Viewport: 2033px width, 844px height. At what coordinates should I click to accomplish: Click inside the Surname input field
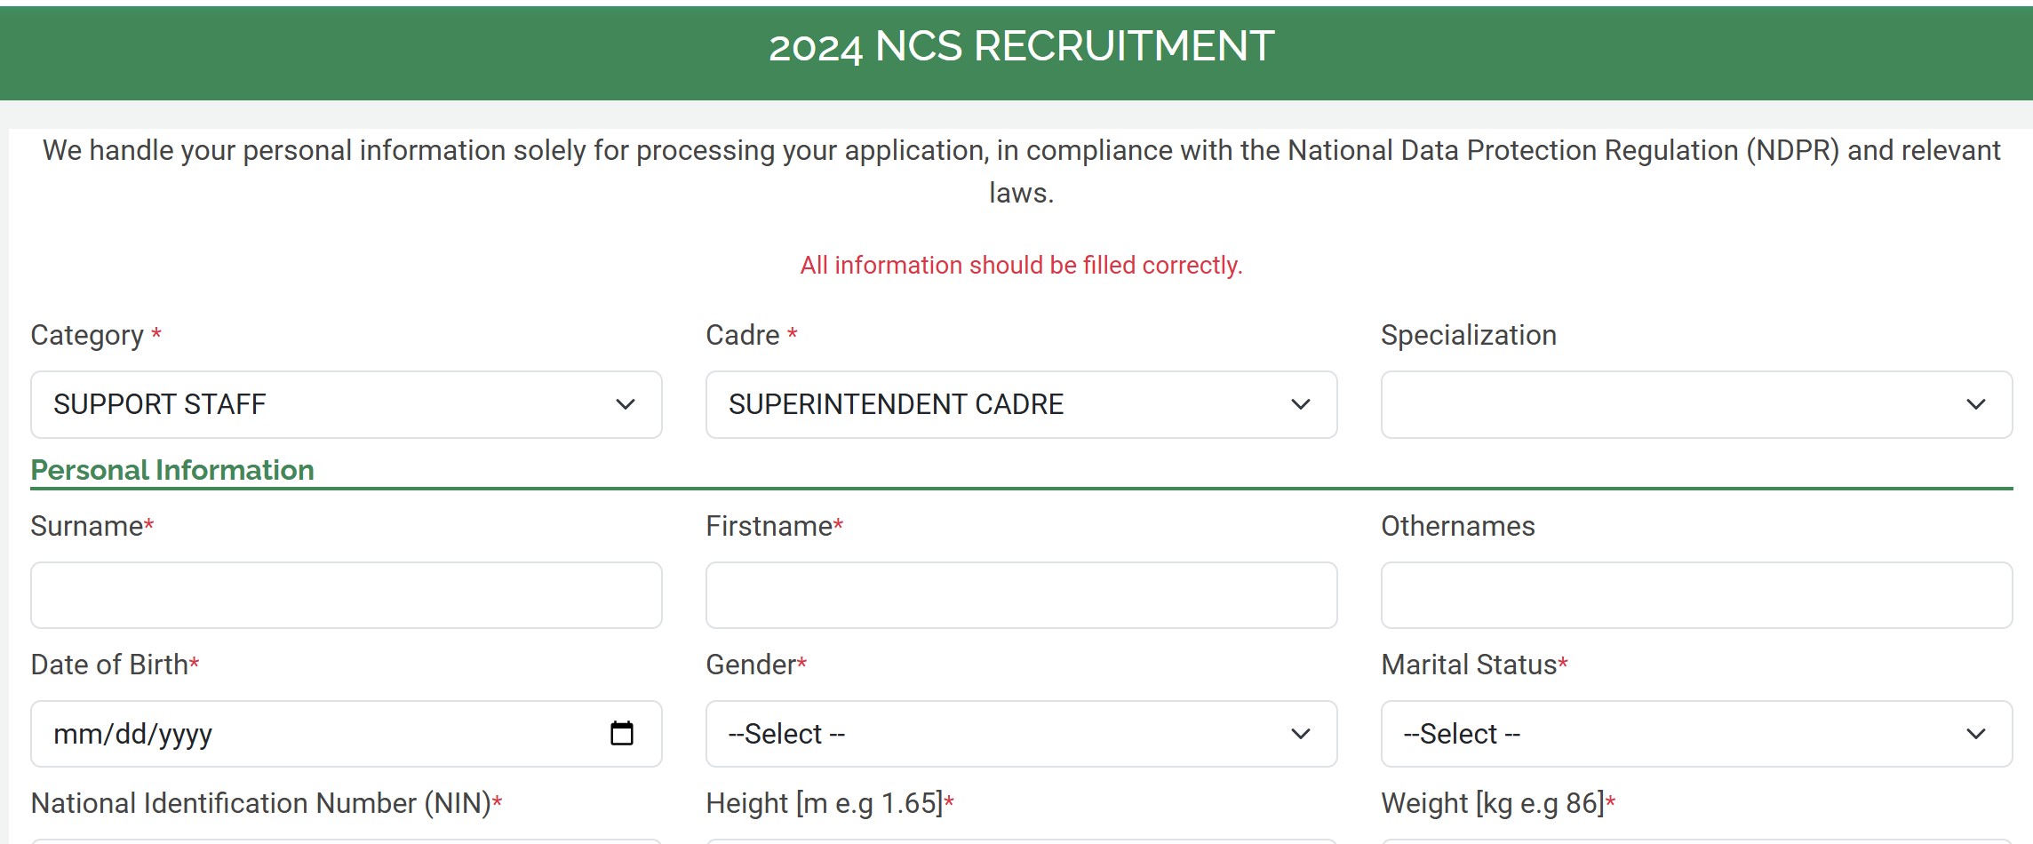coord(347,595)
